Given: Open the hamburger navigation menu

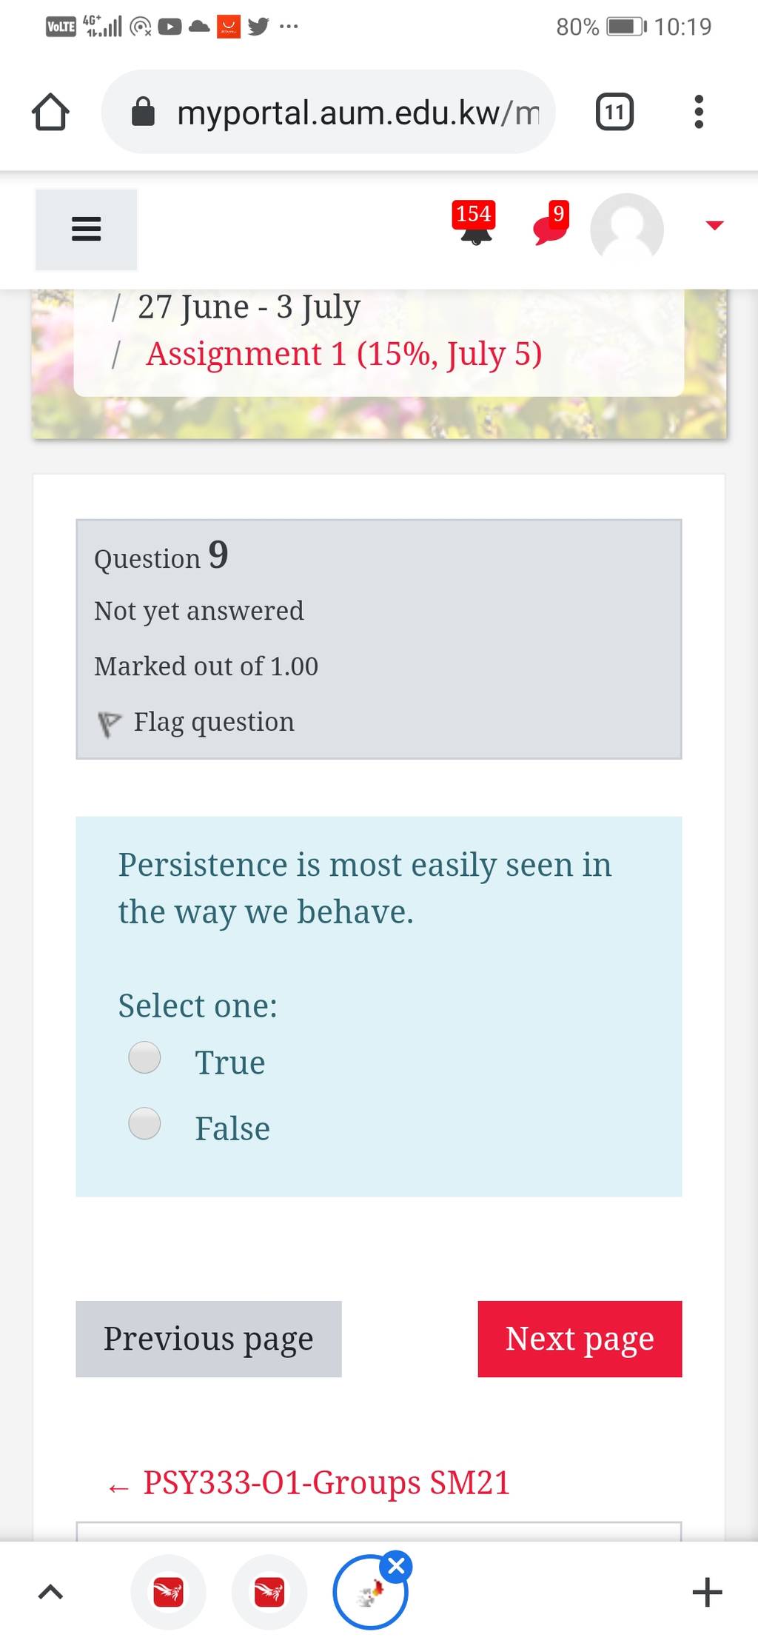Looking at the screenshot, I should (x=86, y=229).
